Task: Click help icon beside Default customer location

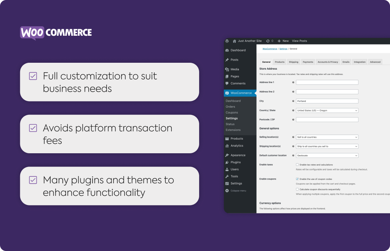Action: click(293, 156)
